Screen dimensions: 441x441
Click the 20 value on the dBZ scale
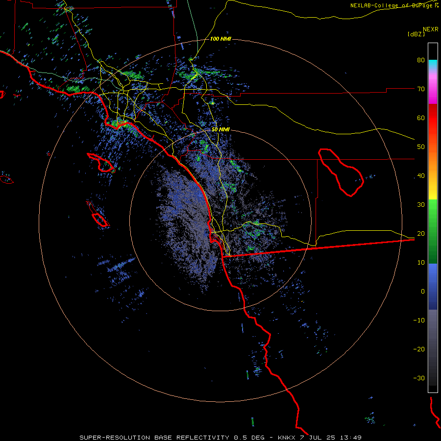pos(421,233)
